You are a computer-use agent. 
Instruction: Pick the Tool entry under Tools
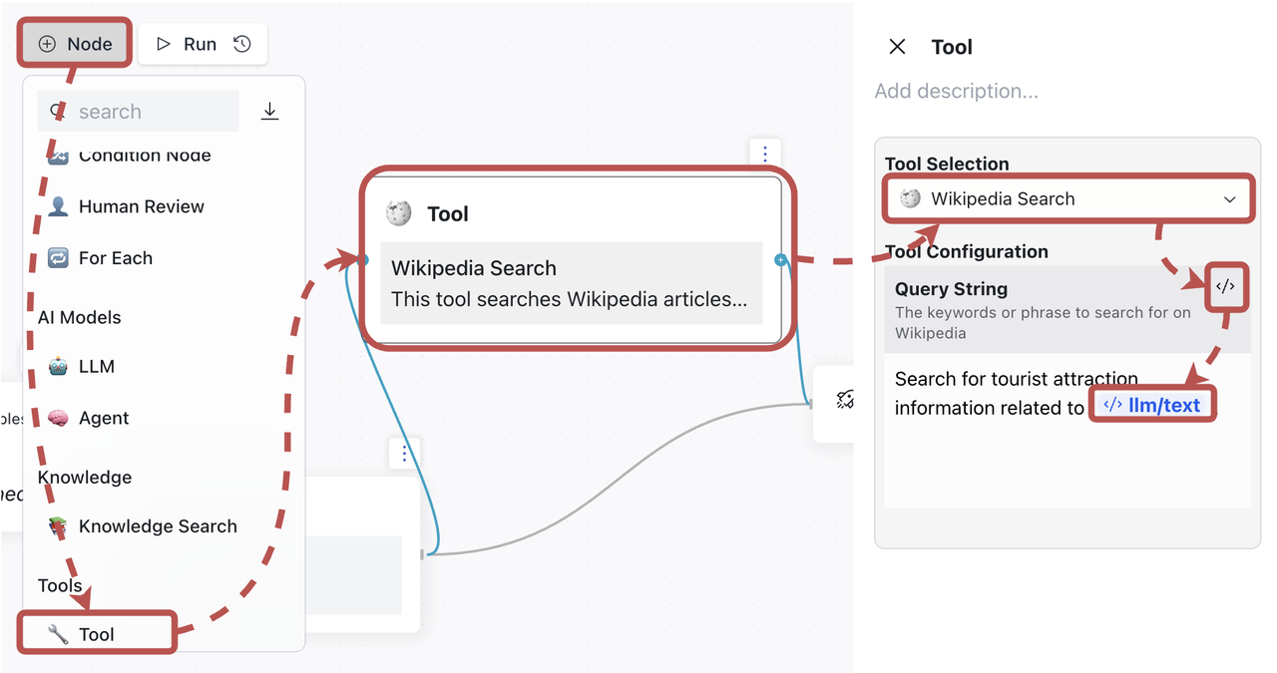96,634
